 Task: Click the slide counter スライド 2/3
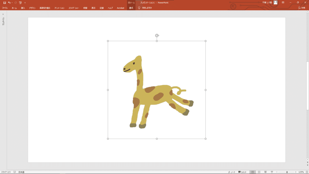[6, 172]
